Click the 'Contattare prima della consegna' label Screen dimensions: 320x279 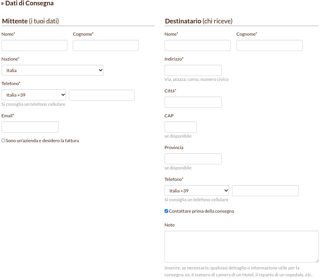(x=201, y=211)
